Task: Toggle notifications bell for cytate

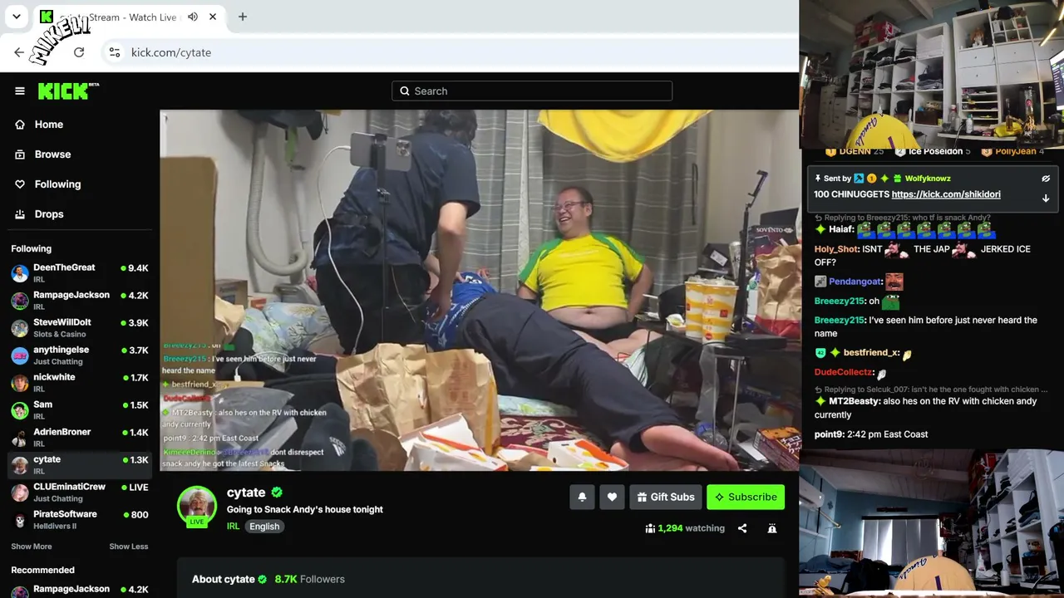Action: [x=582, y=497]
